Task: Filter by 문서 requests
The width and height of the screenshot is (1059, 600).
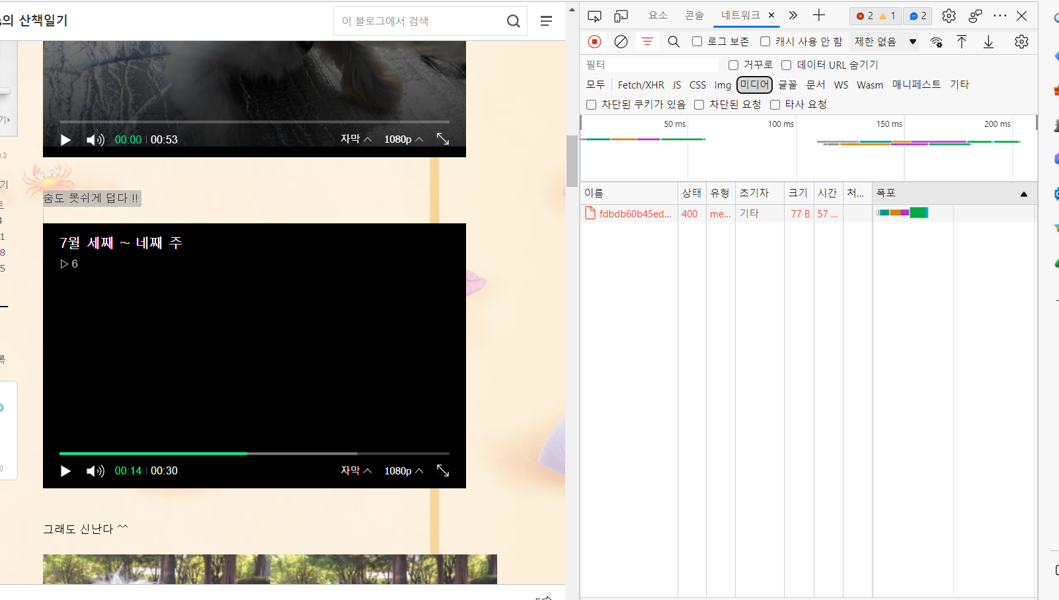Action: pos(816,85)
